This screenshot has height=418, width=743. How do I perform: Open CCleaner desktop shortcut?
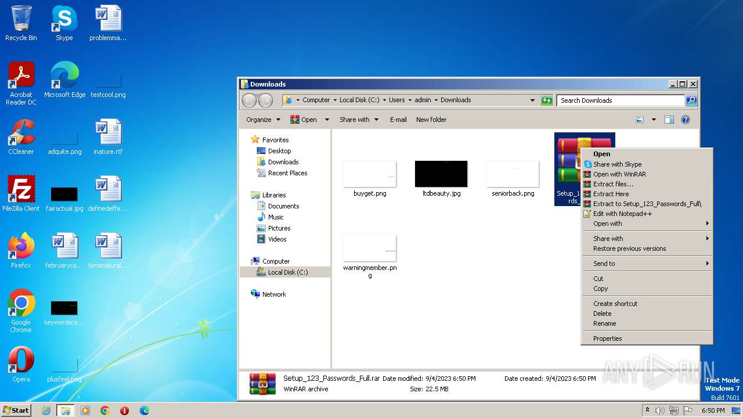click(21, 137)
